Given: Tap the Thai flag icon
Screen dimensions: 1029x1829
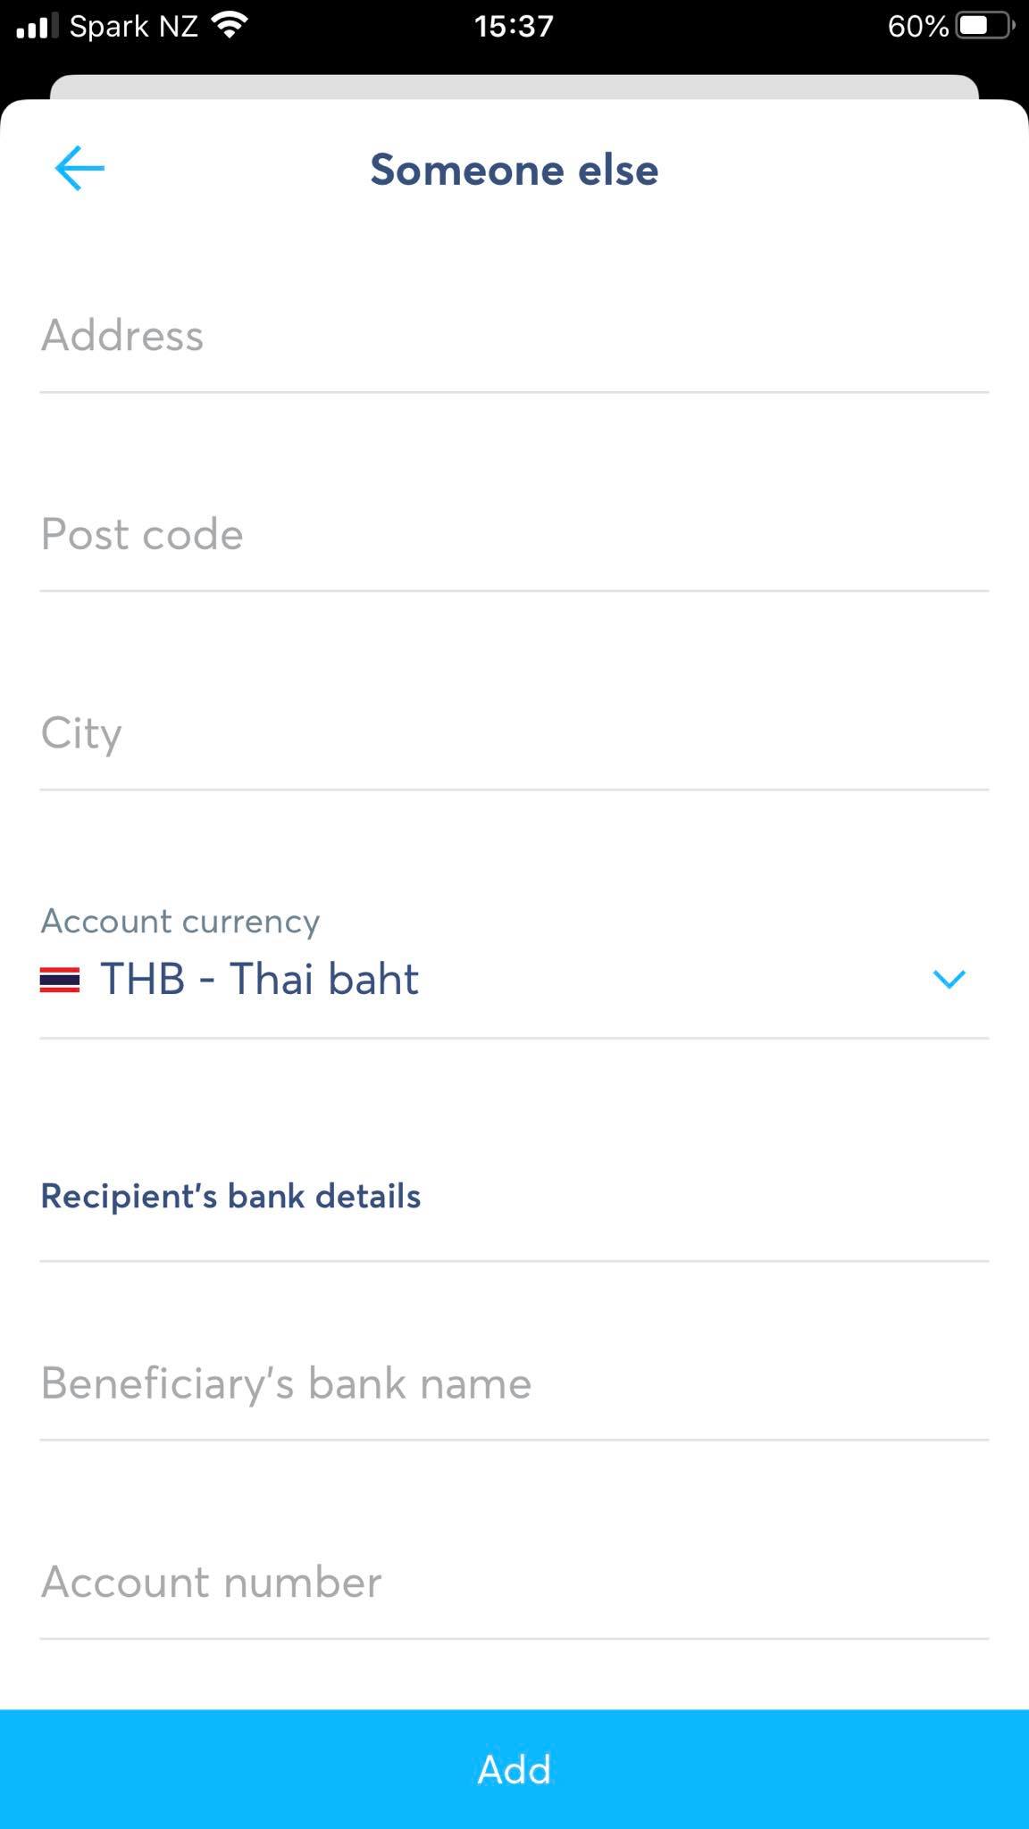Looking at the screenshot, I should point(60,980).
